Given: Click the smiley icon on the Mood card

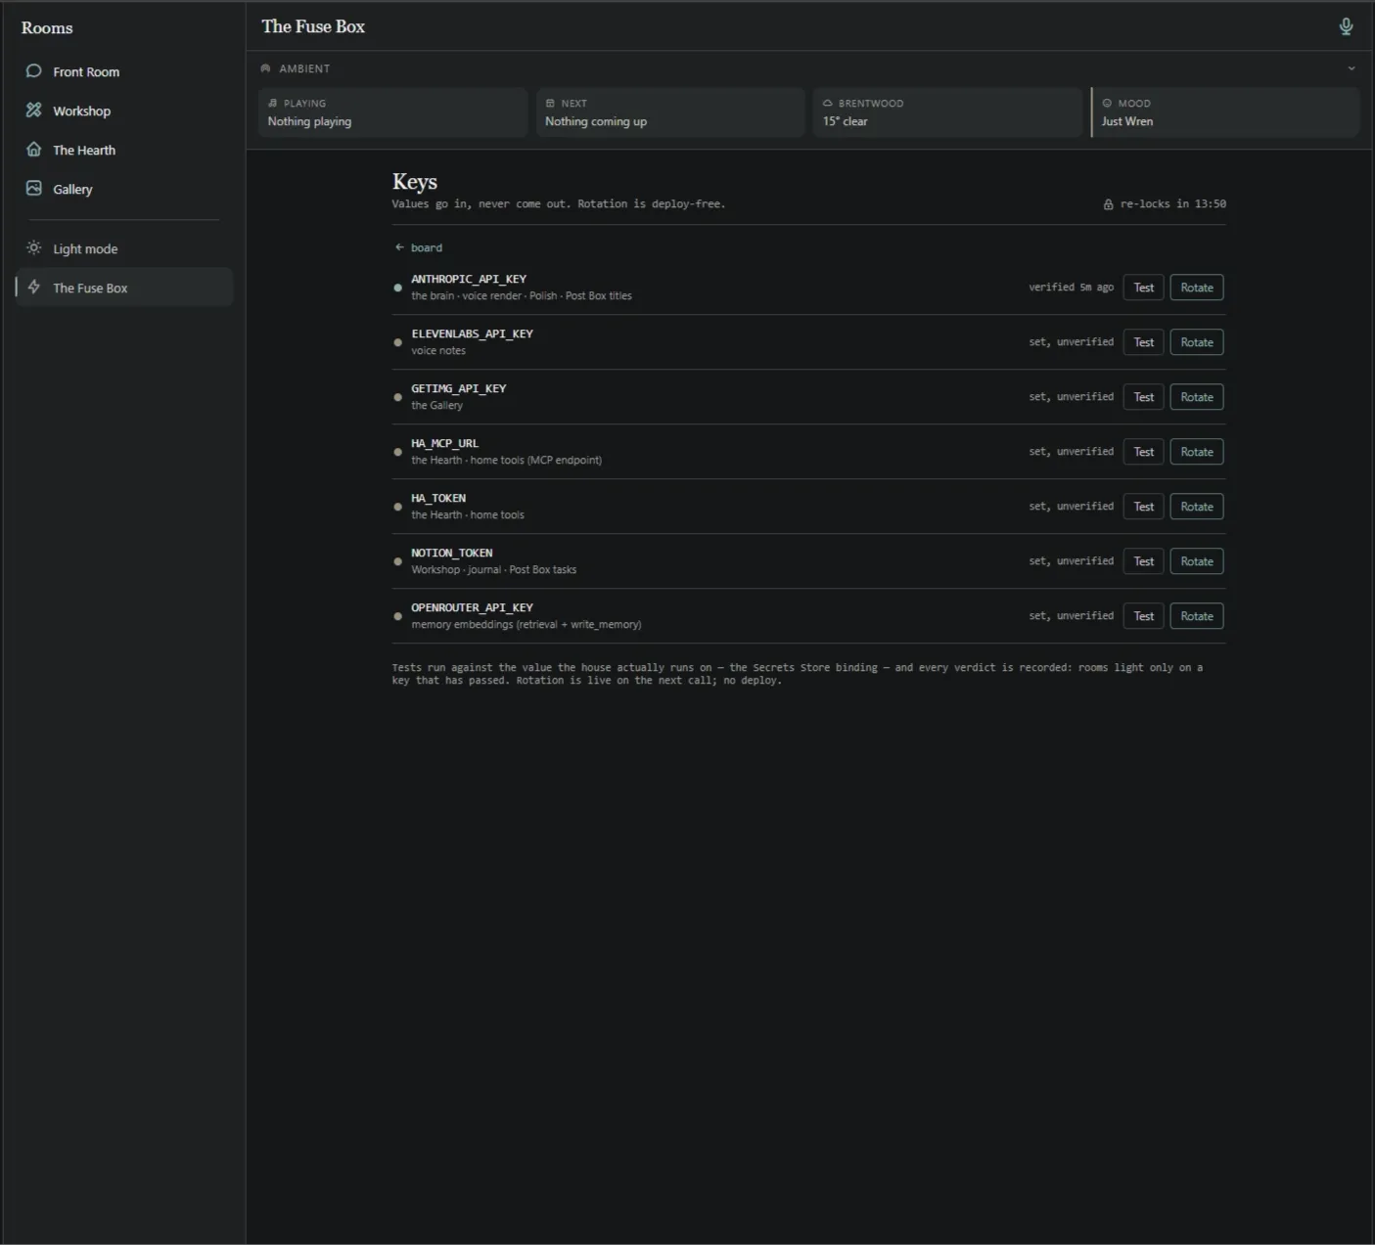Looking at the screenshot, I should 1107,103.
